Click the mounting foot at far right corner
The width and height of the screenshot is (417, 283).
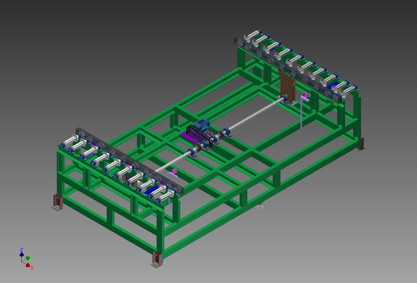tap(361, 144)
